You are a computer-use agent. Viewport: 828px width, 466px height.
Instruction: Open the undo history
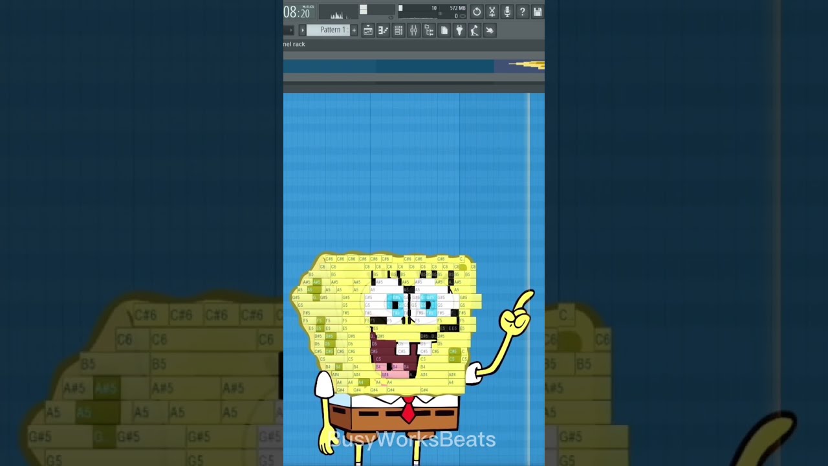pyautogui.click(x=477, y=12)
